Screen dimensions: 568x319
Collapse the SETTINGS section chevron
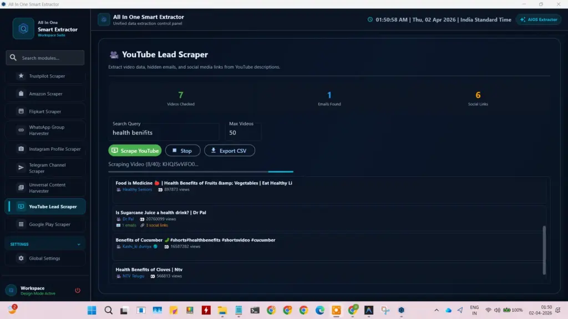79,244
